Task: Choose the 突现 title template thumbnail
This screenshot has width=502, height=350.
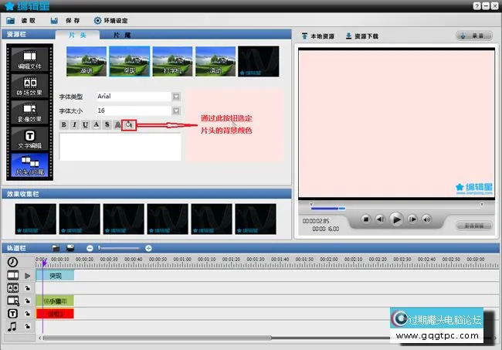Action: pyautogui.click(x=129, y=61)
